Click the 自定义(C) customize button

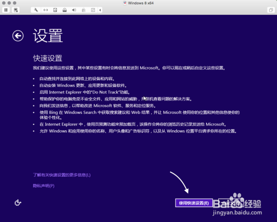coord(231,203)
